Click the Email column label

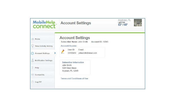pos(81,50)
